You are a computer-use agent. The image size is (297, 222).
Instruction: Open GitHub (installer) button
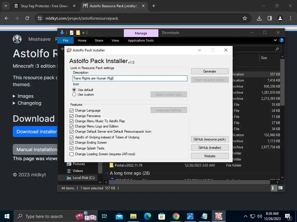[x=210, y=148]
